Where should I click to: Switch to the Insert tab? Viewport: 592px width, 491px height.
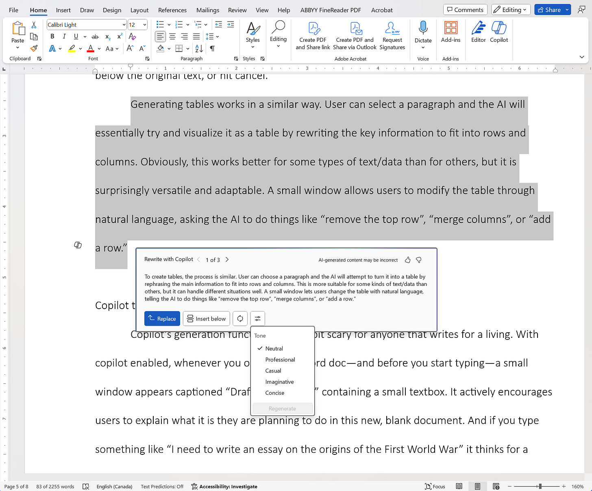click(63, 10)
